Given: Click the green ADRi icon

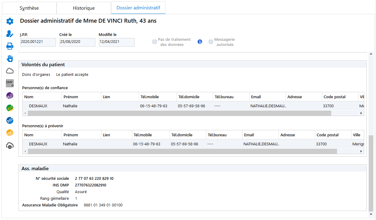Looking at the screenshot, I should click(10, 108).
